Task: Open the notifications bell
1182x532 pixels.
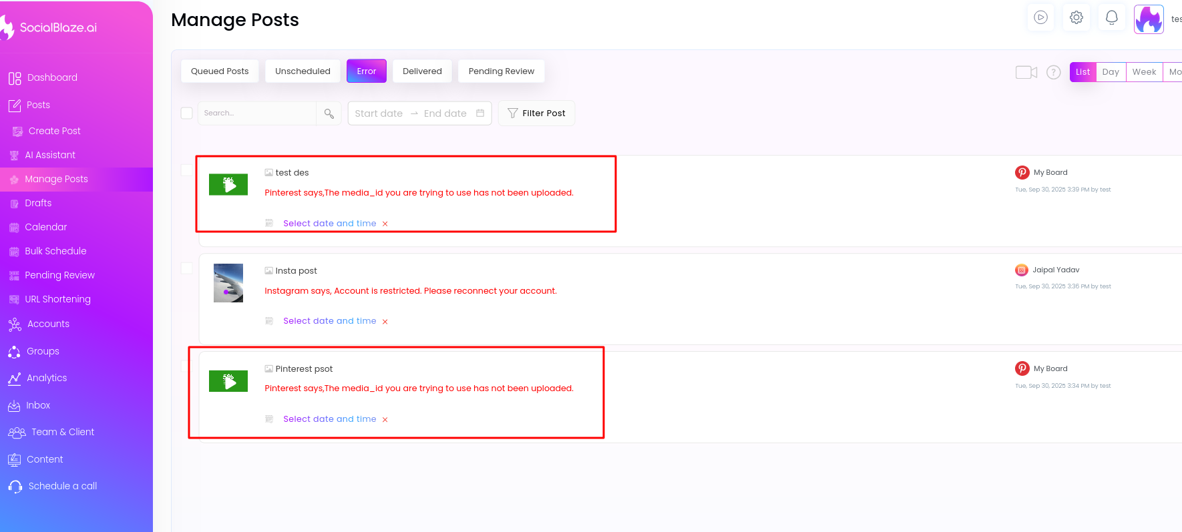Action: [1111, 18]
